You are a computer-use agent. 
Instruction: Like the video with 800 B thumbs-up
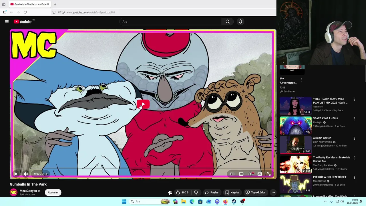182,193
